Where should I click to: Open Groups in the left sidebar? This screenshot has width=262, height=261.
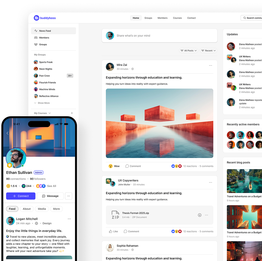[x=53, y=44]
